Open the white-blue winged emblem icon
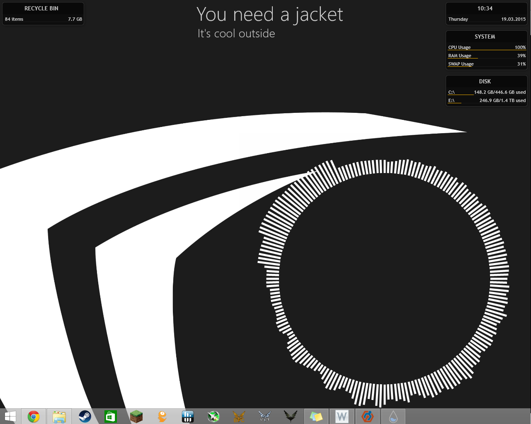Screen dimensions: 531x424 pos(265,417)
